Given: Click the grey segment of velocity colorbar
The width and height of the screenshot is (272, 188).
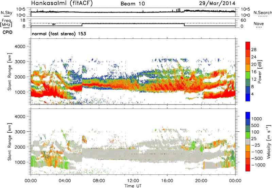Looking at the screenshot, I should coord(248,142).
